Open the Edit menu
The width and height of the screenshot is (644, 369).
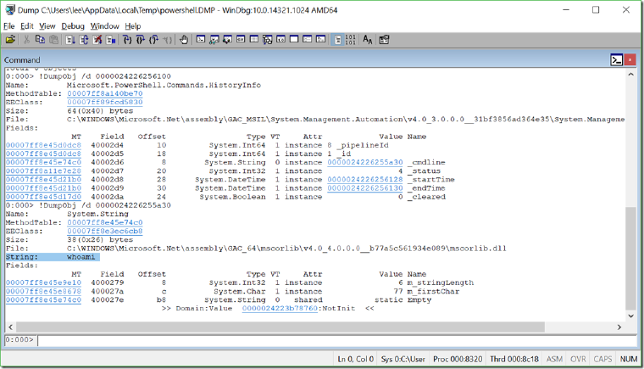27,26
